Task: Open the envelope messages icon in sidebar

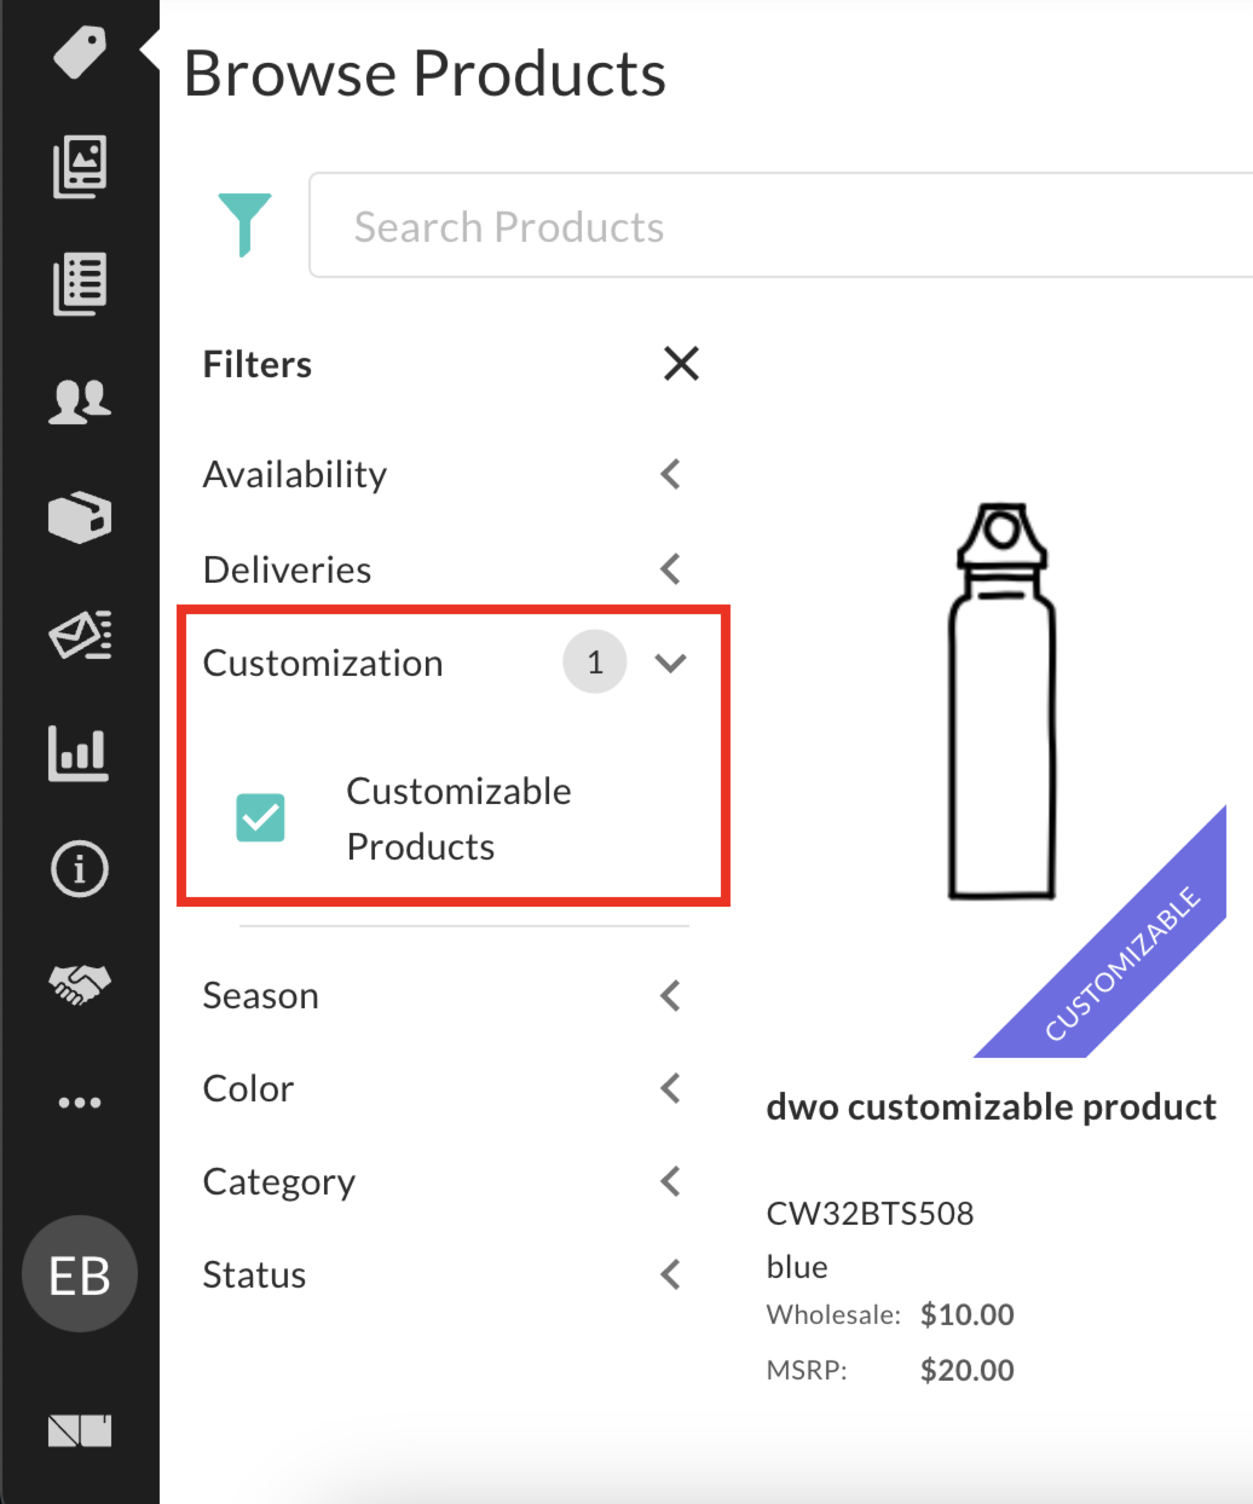Action: [79, 635]
